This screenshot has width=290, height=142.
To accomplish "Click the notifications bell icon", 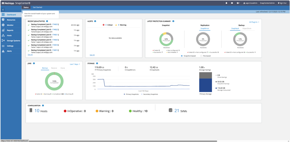I will tap(227, 3).
